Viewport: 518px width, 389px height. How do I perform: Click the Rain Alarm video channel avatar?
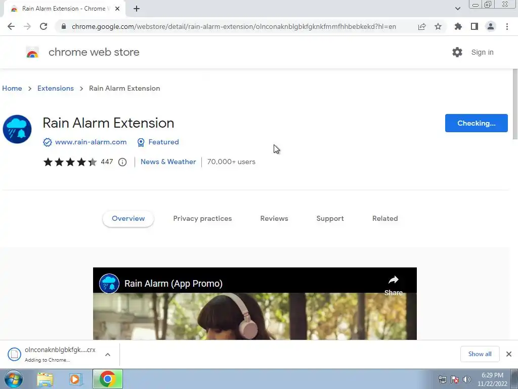click(109, 284)
